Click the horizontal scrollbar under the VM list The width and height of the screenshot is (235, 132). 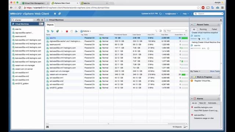108,124
